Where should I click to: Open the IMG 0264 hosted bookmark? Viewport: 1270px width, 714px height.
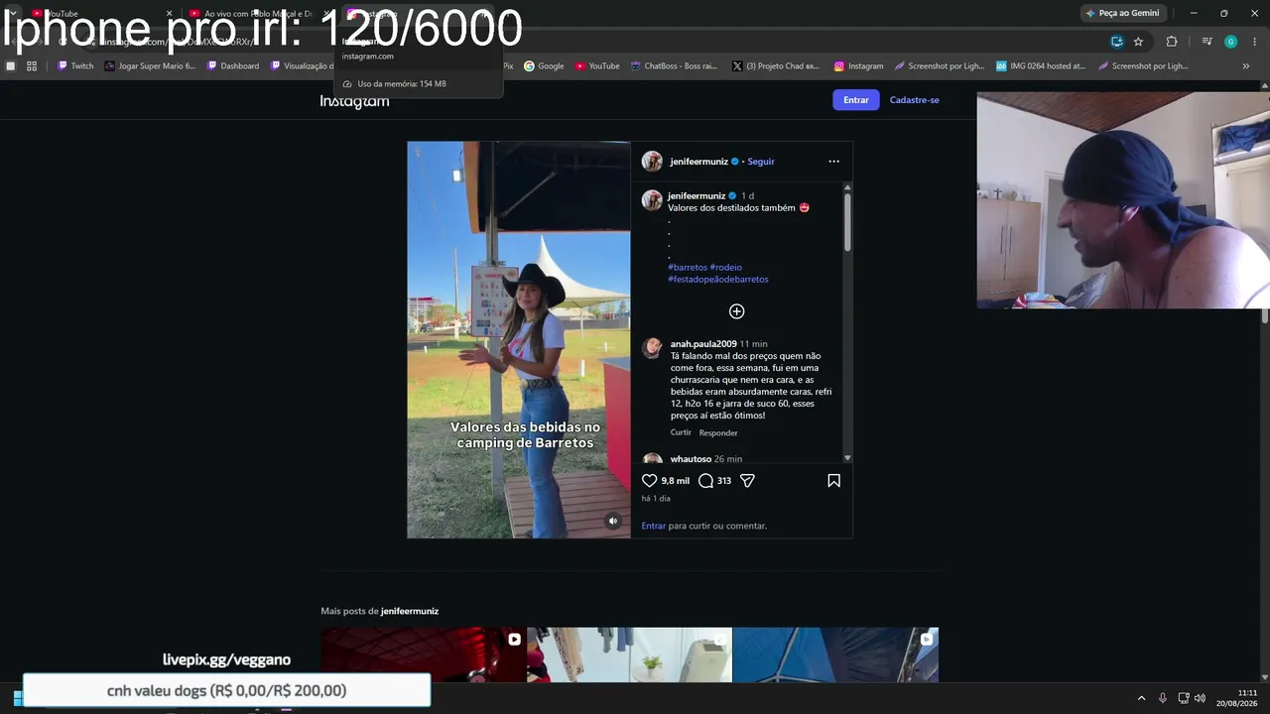(1041, 66)
